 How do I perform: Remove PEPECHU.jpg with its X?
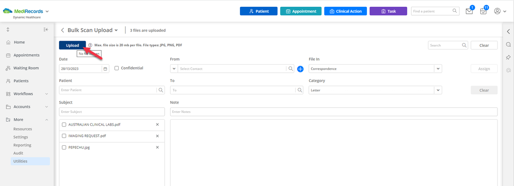pos(158,148)
